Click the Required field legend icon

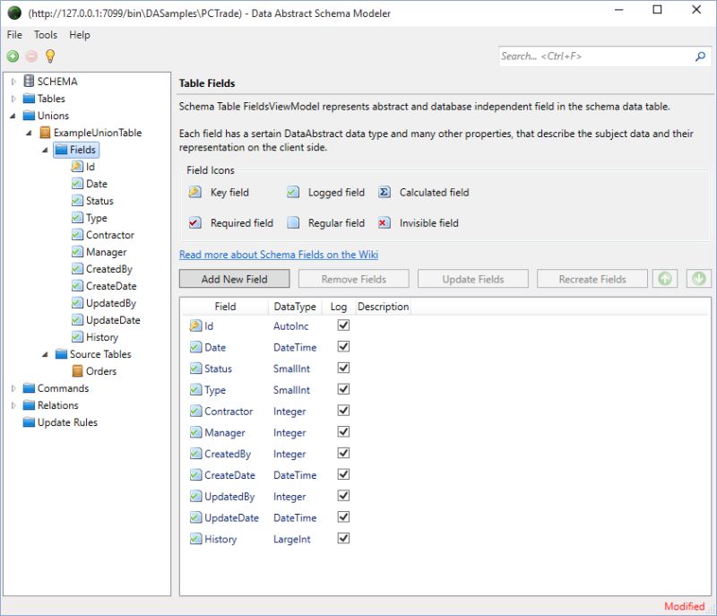(194, 222)
